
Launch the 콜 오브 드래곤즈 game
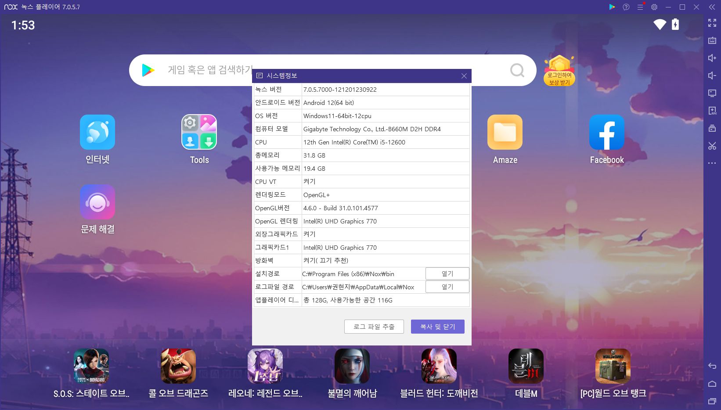pyautogui.click(x=178, y=366)
